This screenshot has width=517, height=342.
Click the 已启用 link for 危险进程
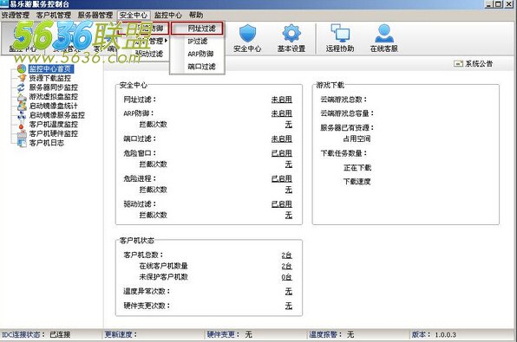(282, 178)
